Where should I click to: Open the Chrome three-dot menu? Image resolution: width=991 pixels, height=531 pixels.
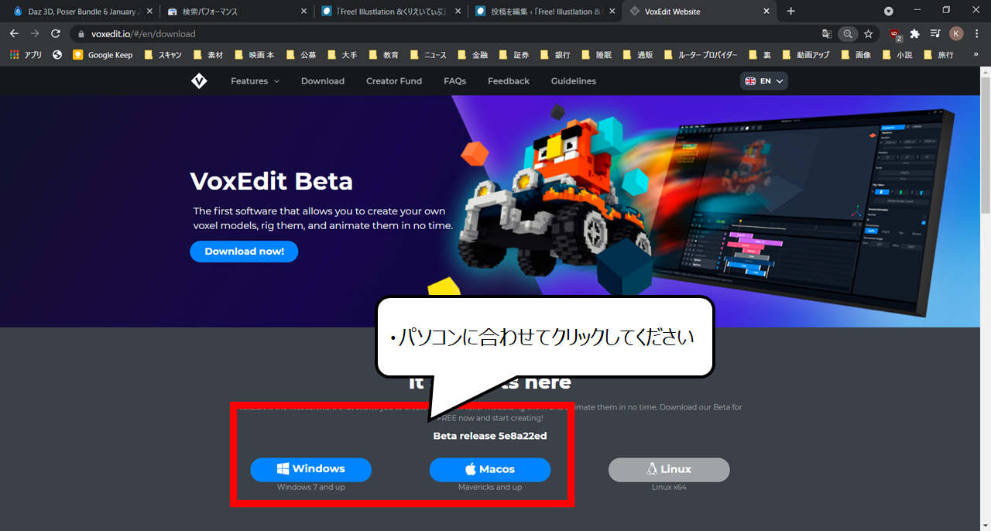(976, 34)
